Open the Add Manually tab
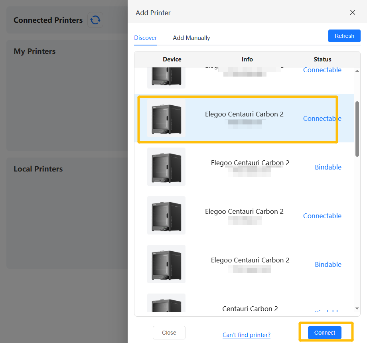367x343 pixels. (191, 38)
